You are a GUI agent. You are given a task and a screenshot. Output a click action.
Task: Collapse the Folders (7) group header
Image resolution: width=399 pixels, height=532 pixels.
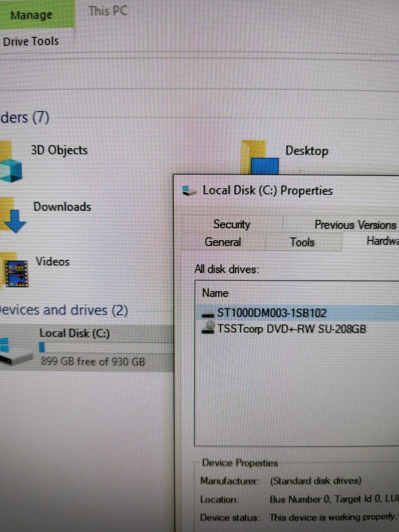click(25, 117)
